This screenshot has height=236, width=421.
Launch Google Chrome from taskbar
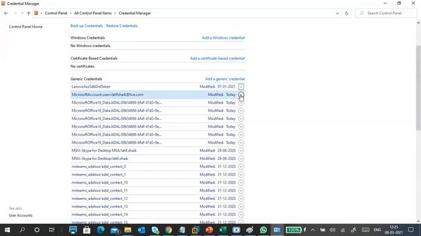point(168,230)
